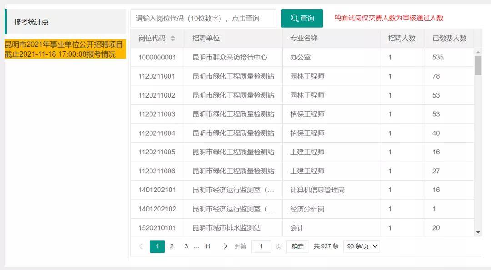Select row with code 1000000001
The image size is (491, 270).
302,58
